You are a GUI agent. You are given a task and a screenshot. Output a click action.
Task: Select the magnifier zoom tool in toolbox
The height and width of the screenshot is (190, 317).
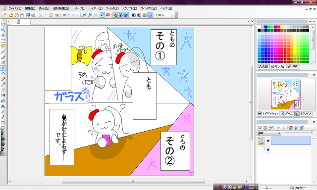coord(3,30)
